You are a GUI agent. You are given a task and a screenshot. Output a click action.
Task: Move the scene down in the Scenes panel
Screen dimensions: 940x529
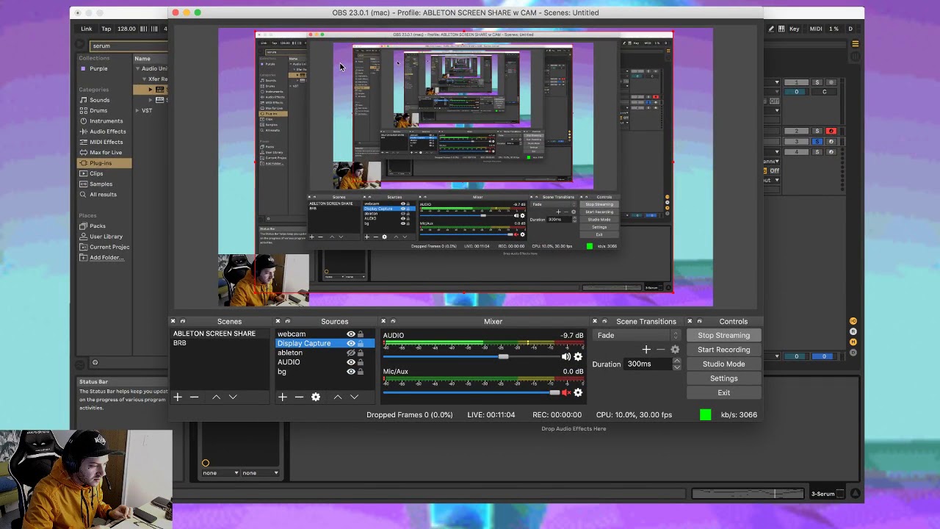233,397
